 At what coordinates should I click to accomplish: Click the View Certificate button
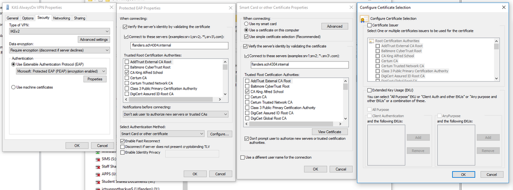[x=330, y=132]
